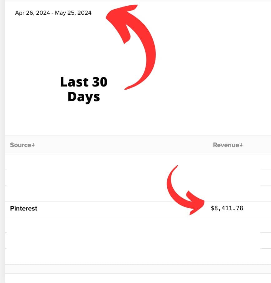Image resolution: width=271 pixels, height=283 pixels.
Task: Select the blank row directly above Pinterest
Action: pyautogui.click(x=138, y=193)
